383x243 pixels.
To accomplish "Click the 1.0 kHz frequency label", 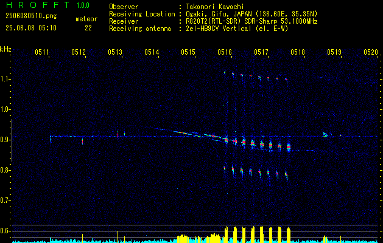I will pyautogui.click(x=4, y=110).
